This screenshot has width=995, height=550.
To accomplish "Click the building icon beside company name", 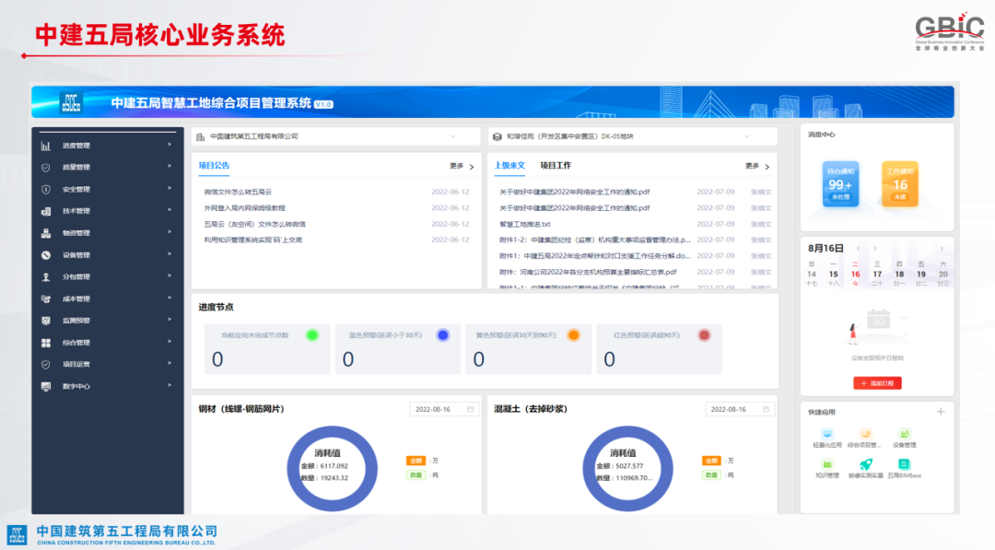I will 201,137.
